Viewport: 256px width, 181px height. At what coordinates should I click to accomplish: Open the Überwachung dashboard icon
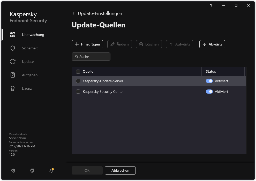pyautogui.click(x=13, y=35)
